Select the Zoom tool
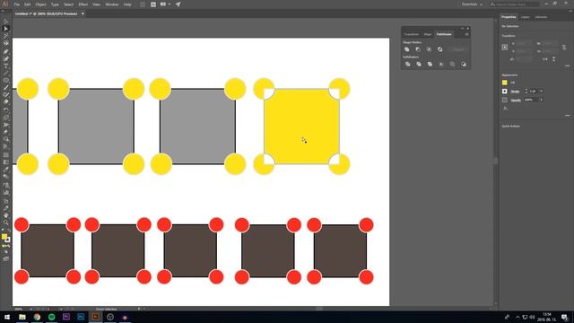The width and height of the screenshot is (574, 323). pyautogui.click(x=6, y=223)
